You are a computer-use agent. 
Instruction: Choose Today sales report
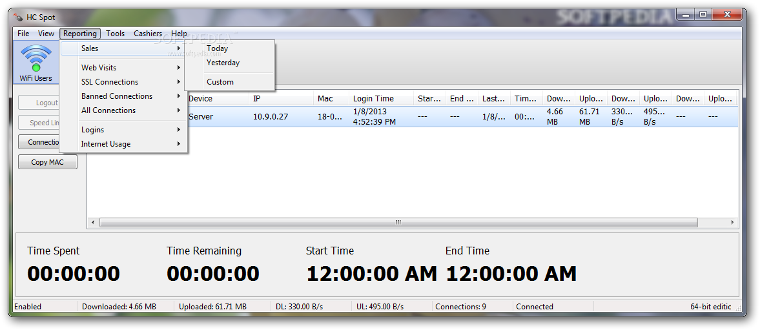click(x=229, y=48)
